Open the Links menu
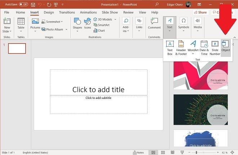 139,25
